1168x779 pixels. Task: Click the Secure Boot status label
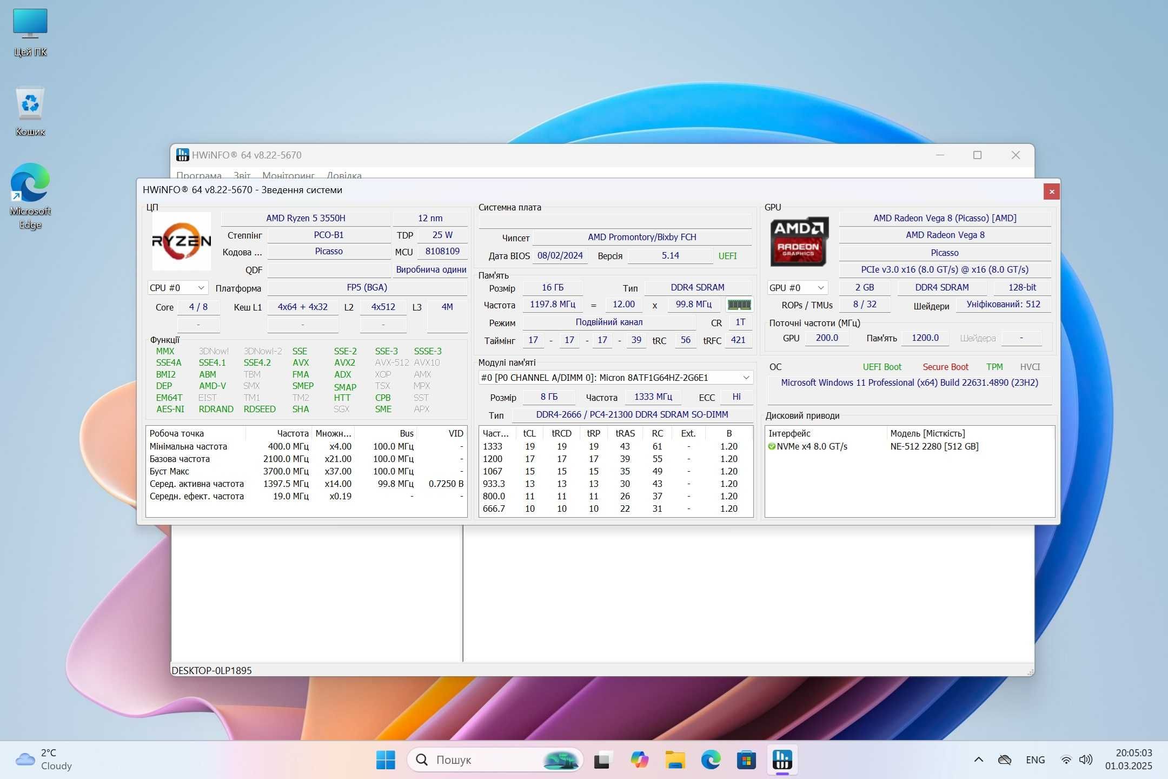tap(945, 367)
